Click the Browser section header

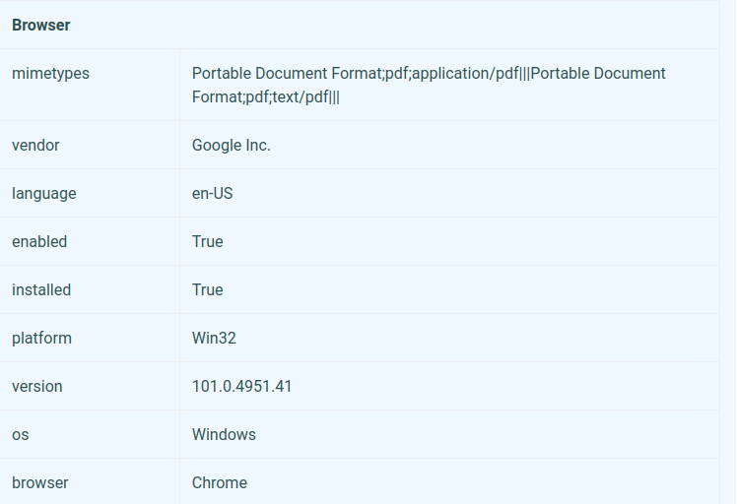click(x=41, y=26)
